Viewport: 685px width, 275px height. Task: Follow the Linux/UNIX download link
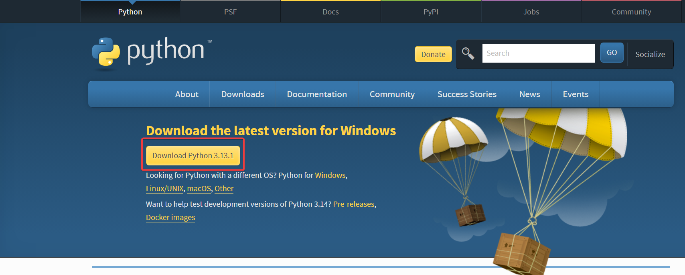pyautogui.click(x=165, y=188)
